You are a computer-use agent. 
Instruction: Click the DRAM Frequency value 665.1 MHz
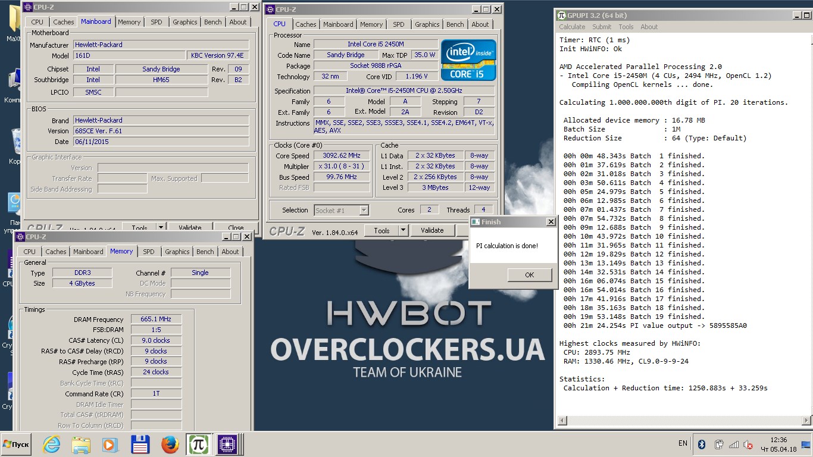pos(157,320)
